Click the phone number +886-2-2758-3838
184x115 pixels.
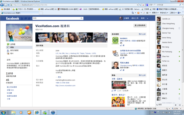tap(62, 83)
